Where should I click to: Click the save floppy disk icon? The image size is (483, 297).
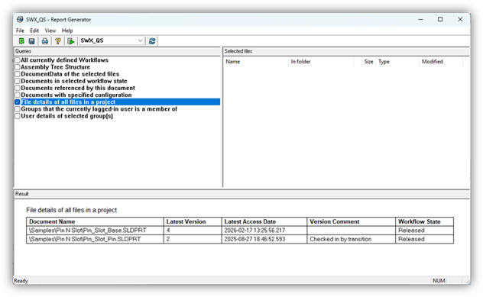[x=31, y=41]
